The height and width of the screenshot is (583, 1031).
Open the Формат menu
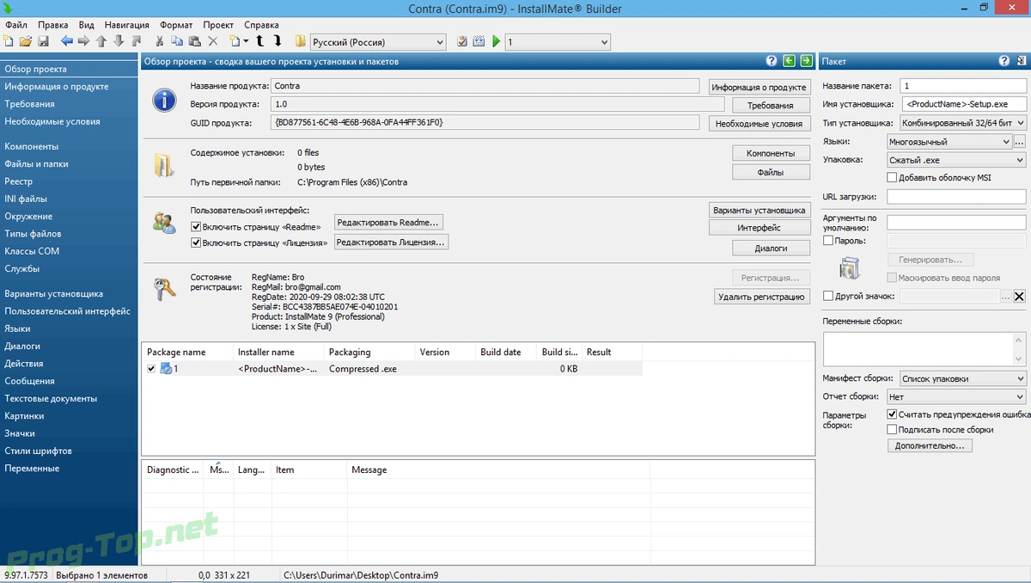pos(176,25)
